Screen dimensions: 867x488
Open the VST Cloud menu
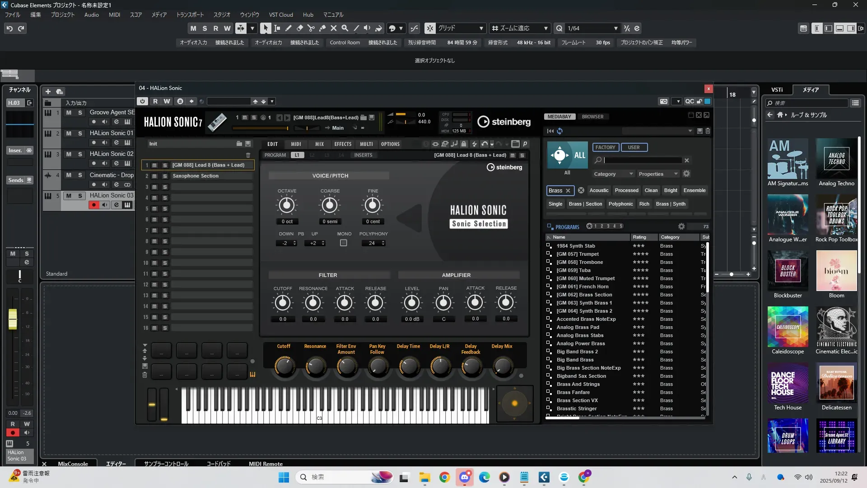tap(280, 14)
